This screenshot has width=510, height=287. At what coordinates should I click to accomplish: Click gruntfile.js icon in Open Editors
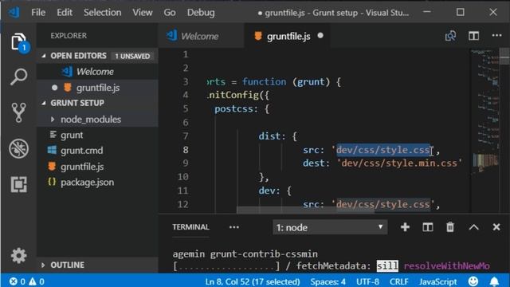pyautogui.click(x=67, y=87)
